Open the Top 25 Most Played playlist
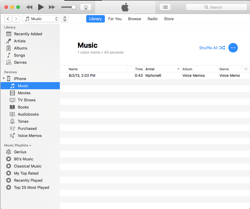Image resolution: width=250 pixels, height=209 pixels. coord(30,187)
